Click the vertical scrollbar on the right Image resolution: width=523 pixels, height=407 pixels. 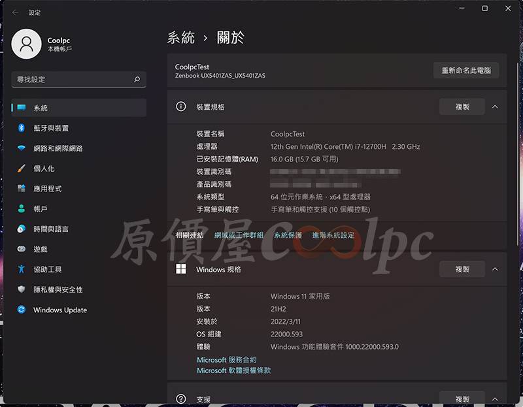518,154
